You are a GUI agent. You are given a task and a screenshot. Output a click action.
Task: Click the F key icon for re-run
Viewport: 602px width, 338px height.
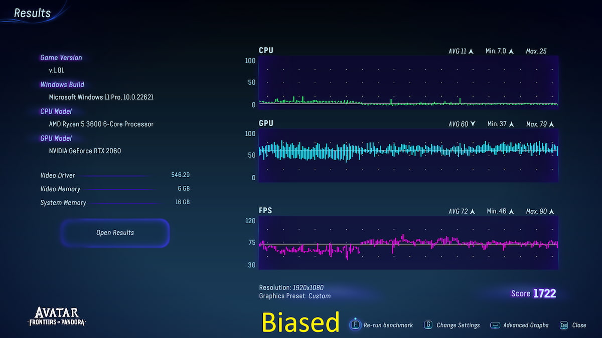pos(355,324)
